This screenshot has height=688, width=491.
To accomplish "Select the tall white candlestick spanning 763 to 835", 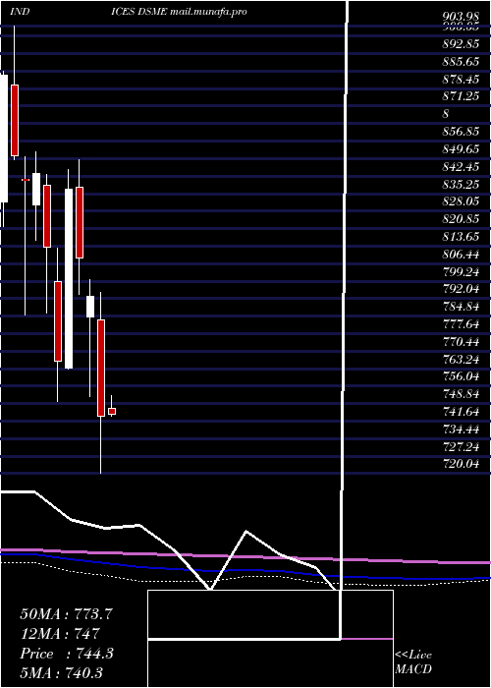I will click(x=69, y=278).
